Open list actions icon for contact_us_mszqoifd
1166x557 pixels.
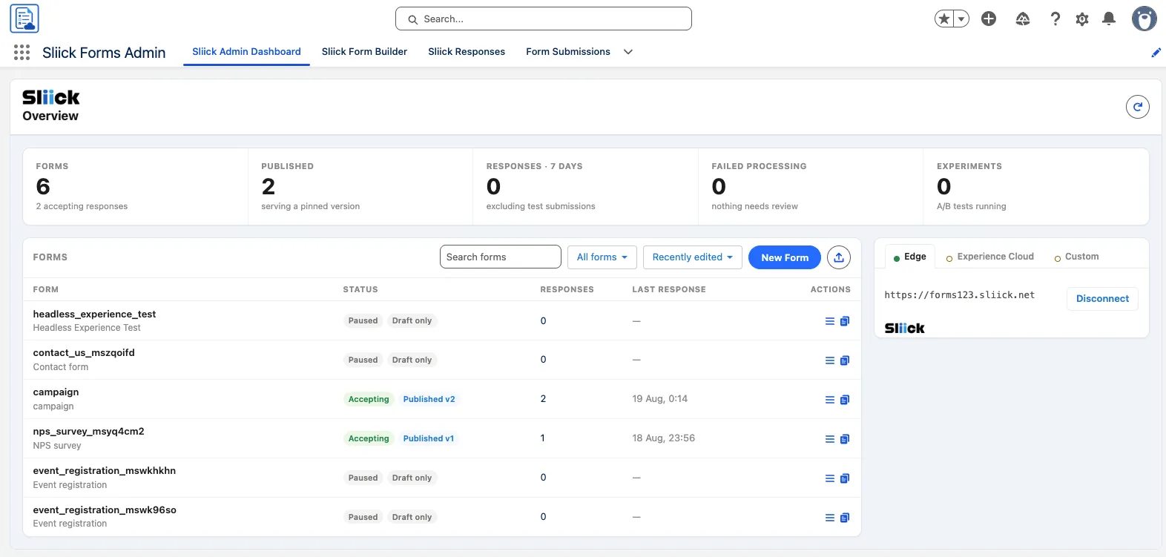pyautogui.click(x=830, y=360)
